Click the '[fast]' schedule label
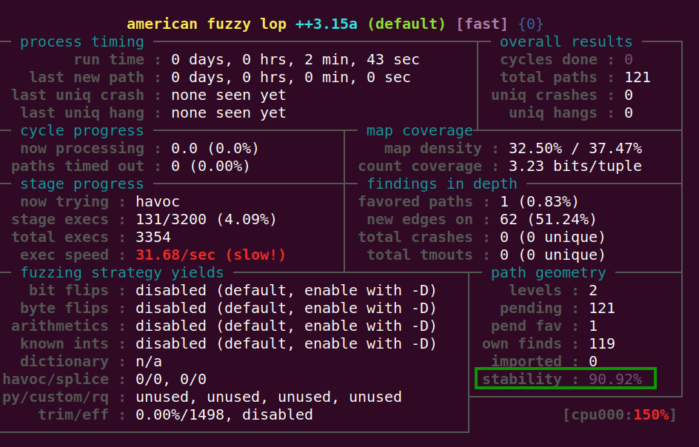 click(x=482, y=24)
